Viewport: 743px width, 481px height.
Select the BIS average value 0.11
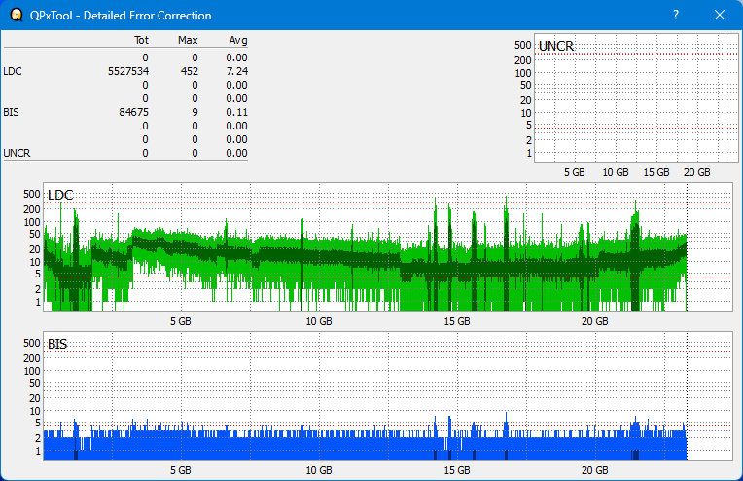(x=237, y=112)
